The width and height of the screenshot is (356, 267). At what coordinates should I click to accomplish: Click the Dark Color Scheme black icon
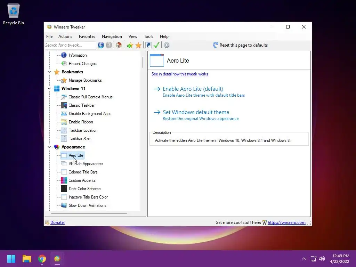point(64,189)
